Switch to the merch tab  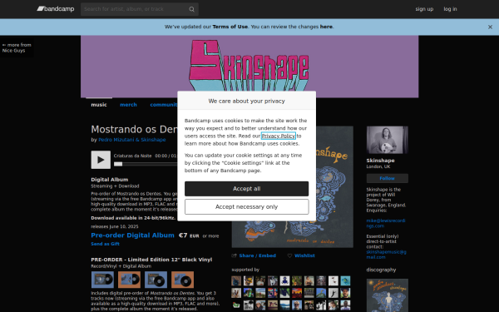(128, 105)
